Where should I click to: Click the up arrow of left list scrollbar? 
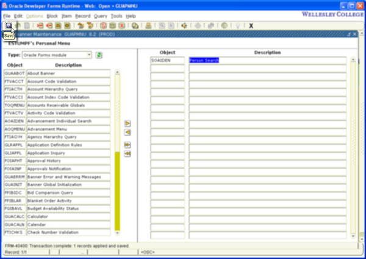coord(117,72)
